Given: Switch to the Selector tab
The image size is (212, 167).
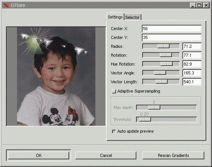Looking at the screenshot, I should (132, 17).
